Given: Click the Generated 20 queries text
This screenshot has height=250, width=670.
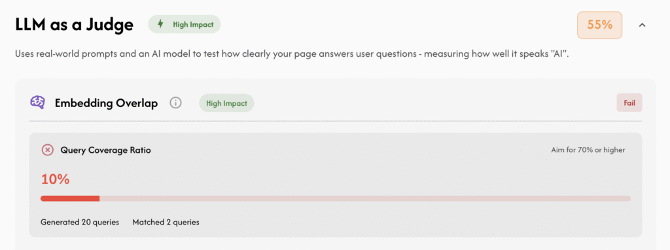Looking at the screenshot, I should (x=80, y=223).
